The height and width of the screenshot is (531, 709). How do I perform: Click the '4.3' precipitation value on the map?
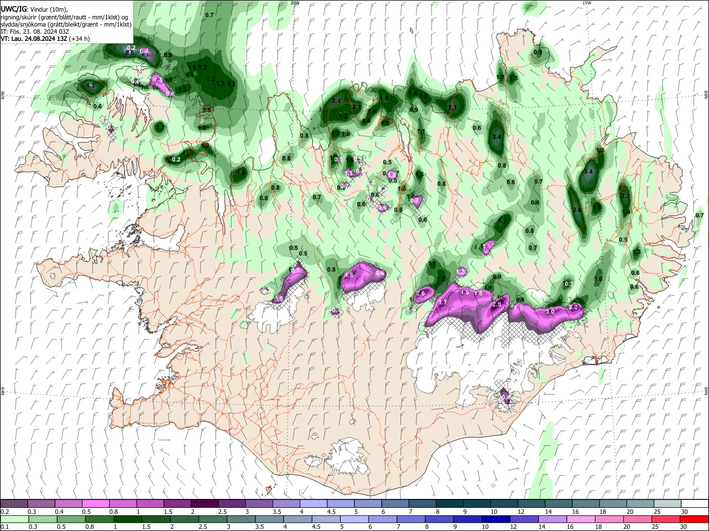(x=90, y=86)
